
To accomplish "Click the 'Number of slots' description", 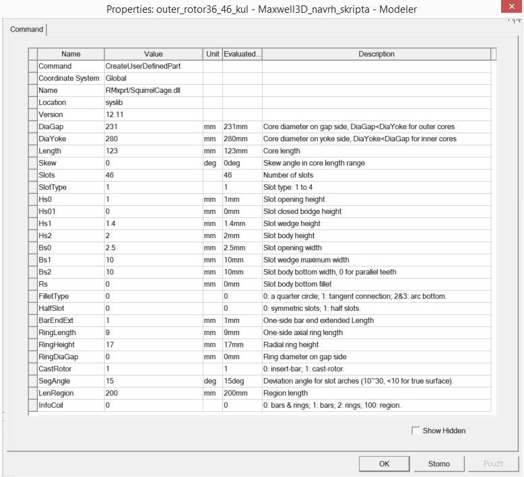I will click(x=288, y=175).
